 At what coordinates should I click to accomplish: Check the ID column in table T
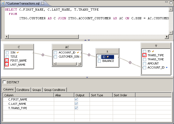click(x=145, y=51)
